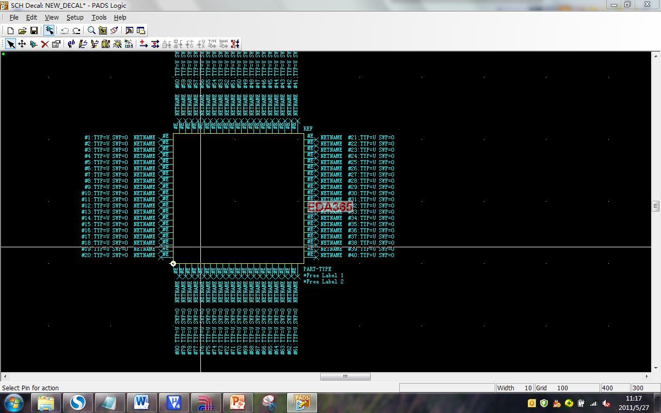Select the #1:TYP=U SWP=0 pin label
The height and width of the screenshot is (413, 661).
pos(106,137)
